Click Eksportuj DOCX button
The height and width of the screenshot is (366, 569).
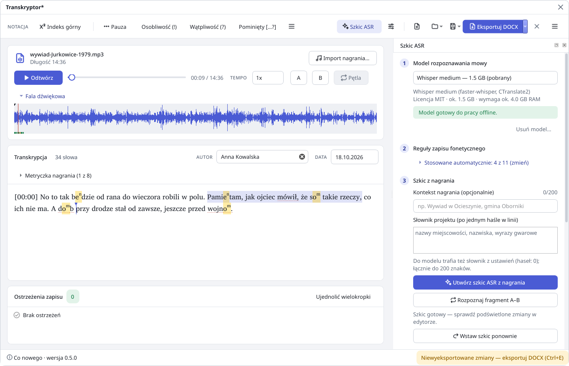pyautogui.click(x=493, y=27)
